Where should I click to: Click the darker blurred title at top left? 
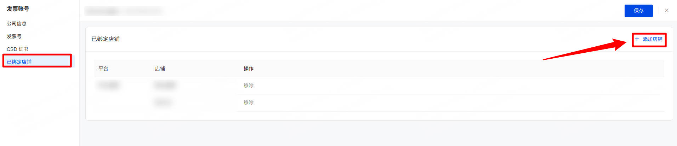[103, 11]
